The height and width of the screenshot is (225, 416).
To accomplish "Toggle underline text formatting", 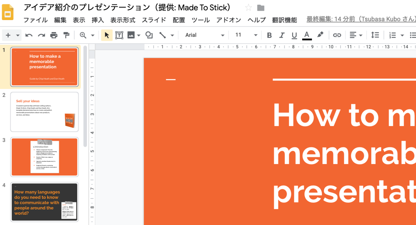I will pyautogui.click(x=294, y=35).
